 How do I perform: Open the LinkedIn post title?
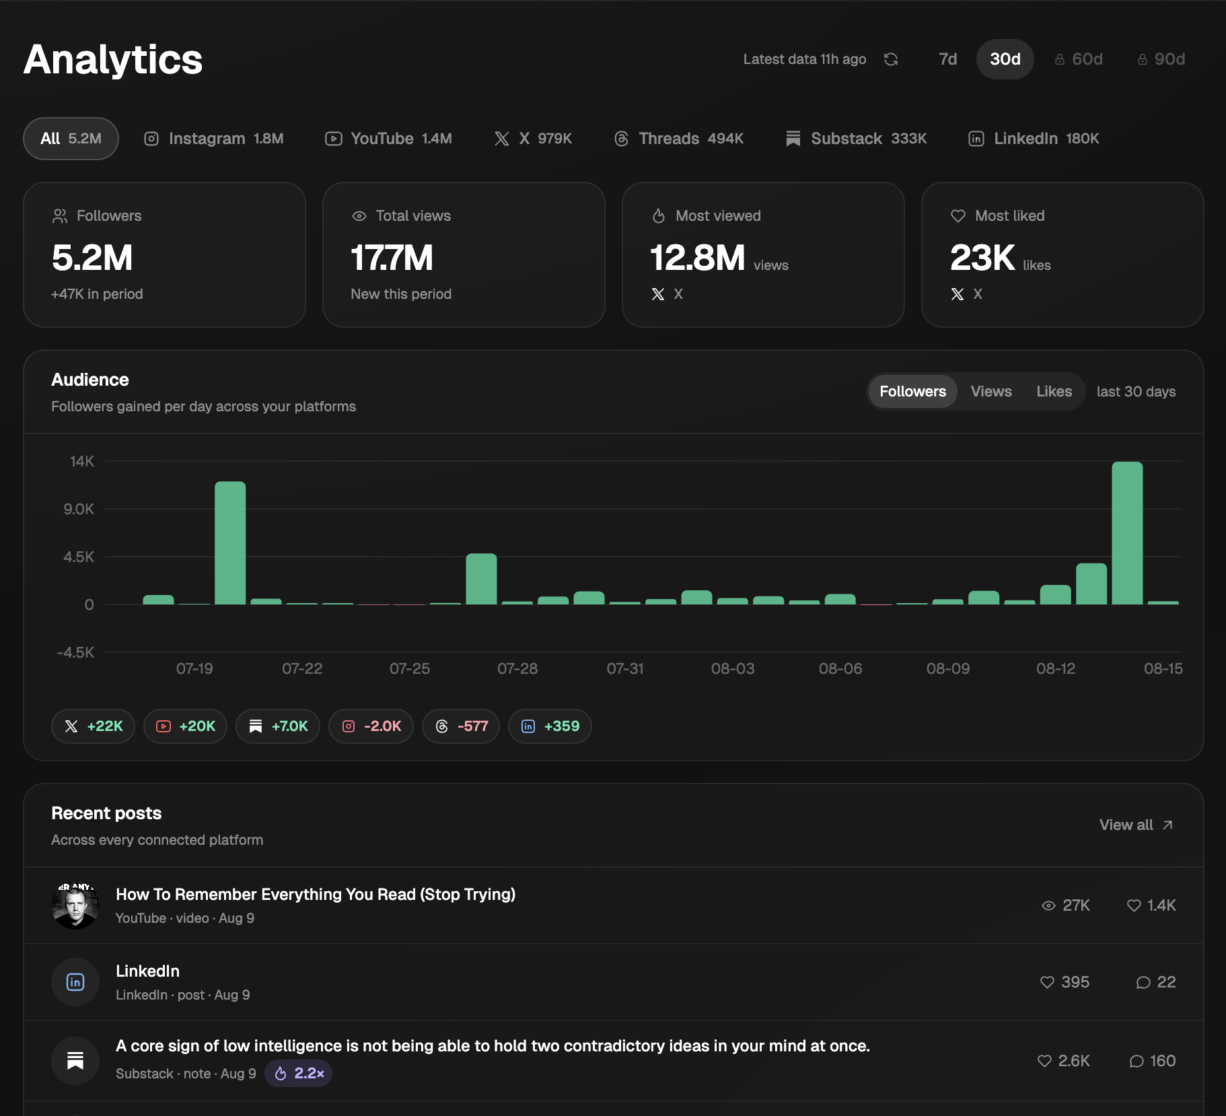point(147,971)
